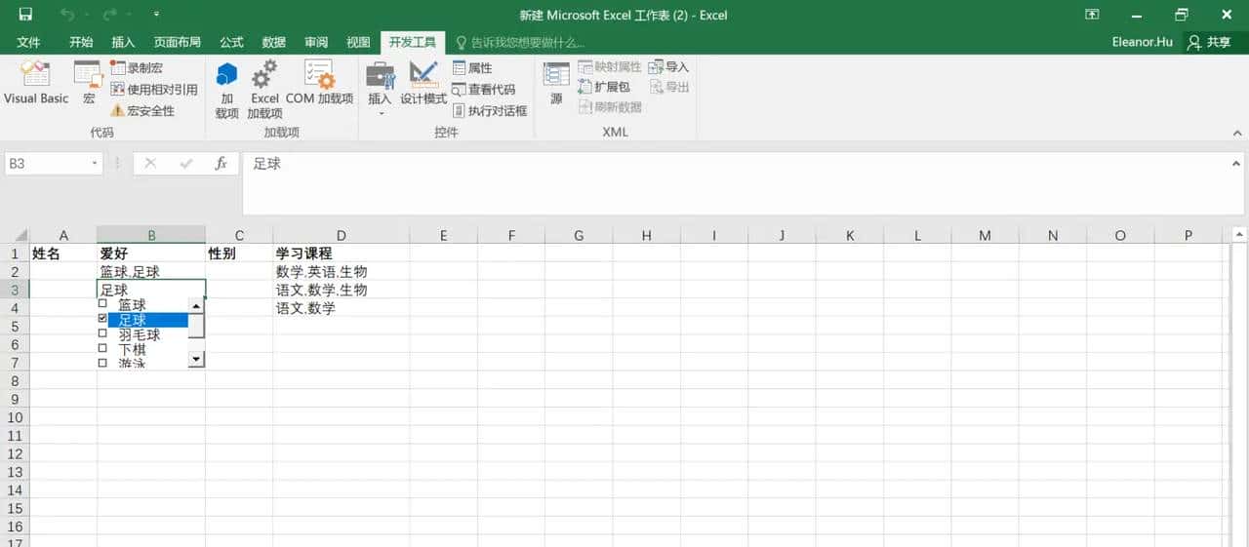Open XML 扩展包 expansion packs
1249x547 pixels.
pos(604,87)
